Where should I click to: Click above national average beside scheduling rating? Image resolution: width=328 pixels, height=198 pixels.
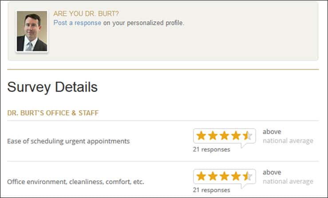[288, 136]
